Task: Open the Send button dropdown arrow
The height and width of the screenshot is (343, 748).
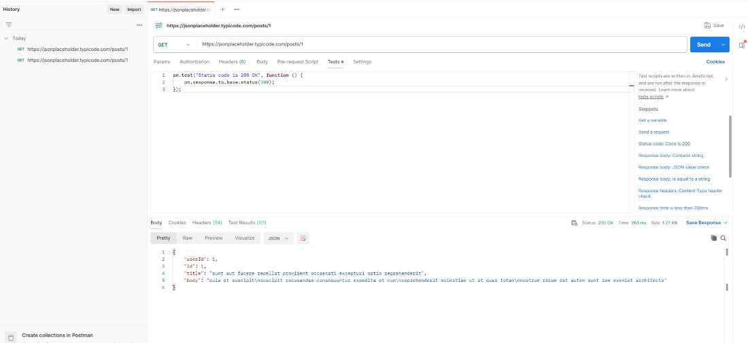Action: 724,45
